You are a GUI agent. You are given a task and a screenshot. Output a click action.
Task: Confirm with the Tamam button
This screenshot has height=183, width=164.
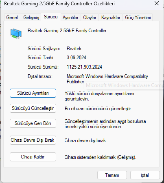click(x=112, y=175)
